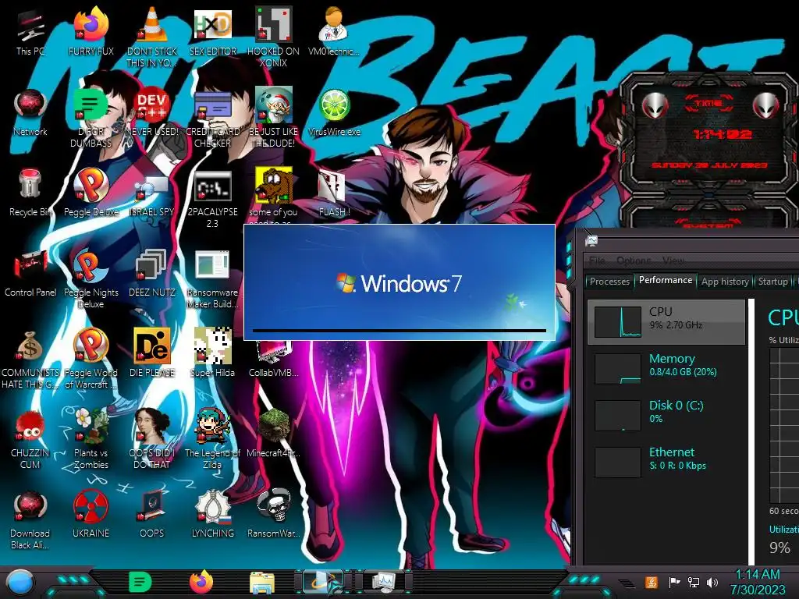Viewport: 799px width, 599px height.
Task: Open the File menu in Task Manager
Action: tap(597, 261)
